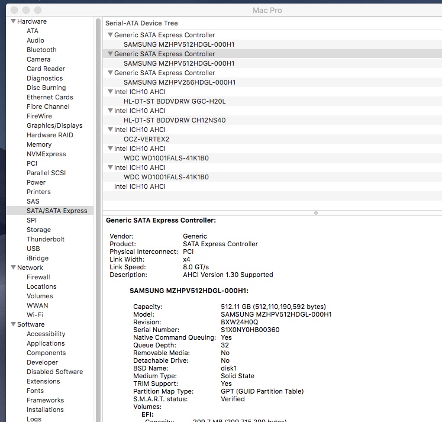Select Camera in the sidebar
Screen dimensions: 442x422
tap(38, 59)
